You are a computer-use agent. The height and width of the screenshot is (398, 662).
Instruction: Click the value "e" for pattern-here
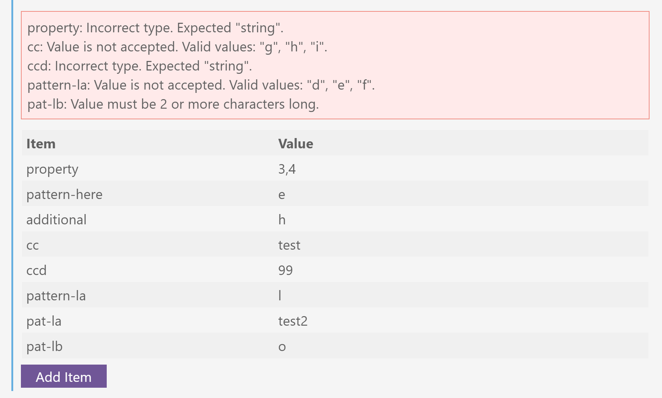tap(282, 194)
